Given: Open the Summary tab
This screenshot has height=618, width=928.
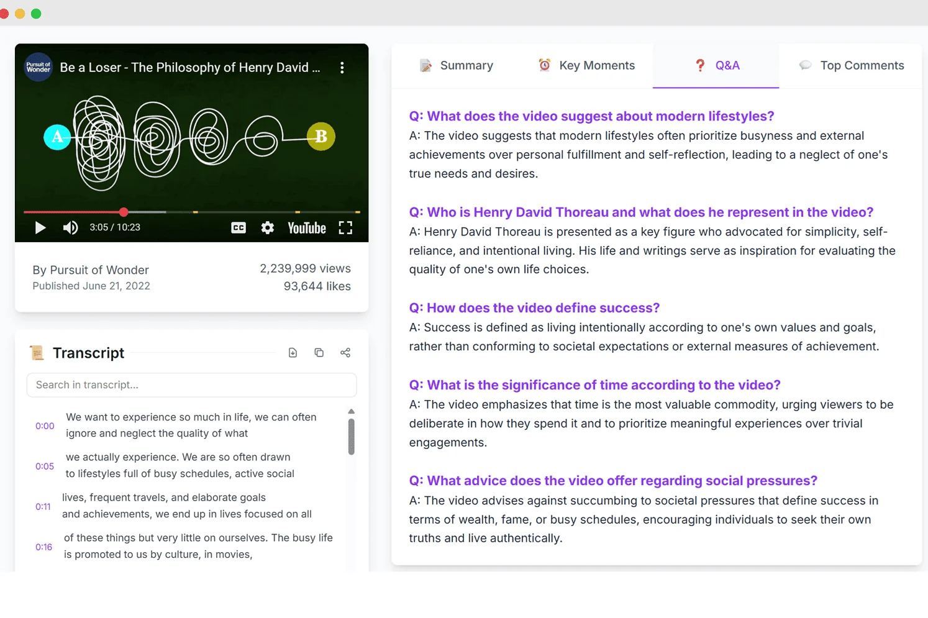Looking at the screenshot, I should [457, 65].
